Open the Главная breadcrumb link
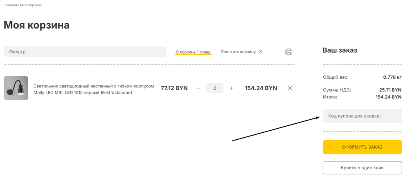This screenshot has width=418, height=183. (10, 5)
